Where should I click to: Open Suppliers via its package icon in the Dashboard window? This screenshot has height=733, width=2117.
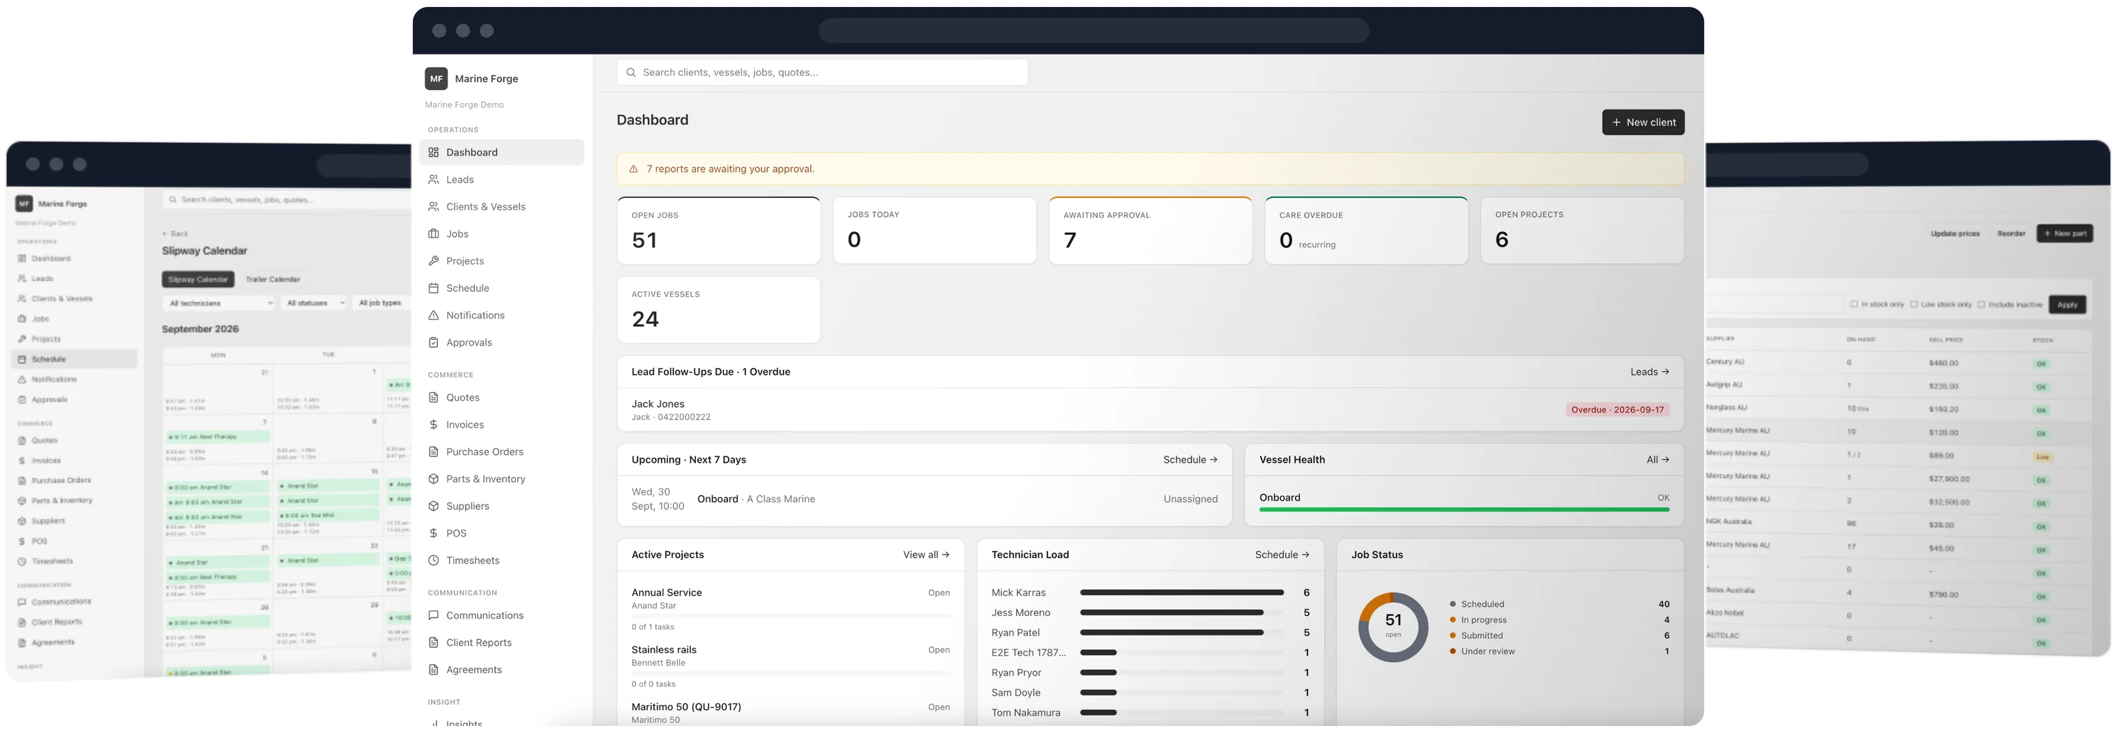(433, 506)
